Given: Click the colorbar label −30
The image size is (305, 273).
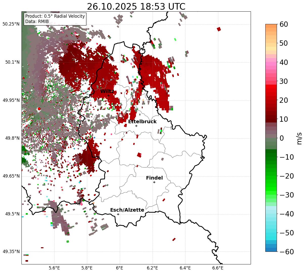Looking at the screenshot, I should 287,195.
